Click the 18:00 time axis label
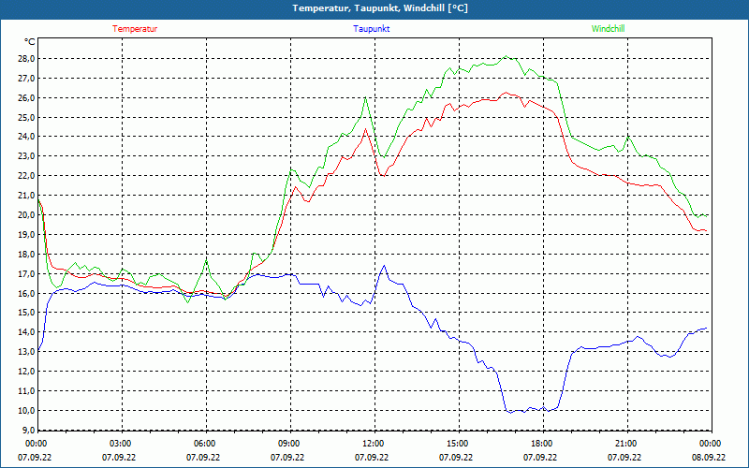 (x=541, y=444)
